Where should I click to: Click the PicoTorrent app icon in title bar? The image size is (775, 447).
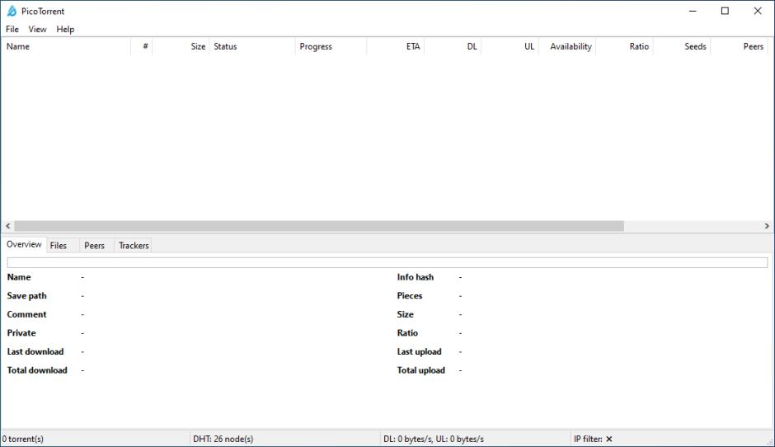click(x=12, y=12)
